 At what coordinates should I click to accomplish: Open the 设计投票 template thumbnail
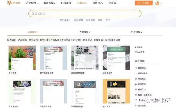coord(116,91)
